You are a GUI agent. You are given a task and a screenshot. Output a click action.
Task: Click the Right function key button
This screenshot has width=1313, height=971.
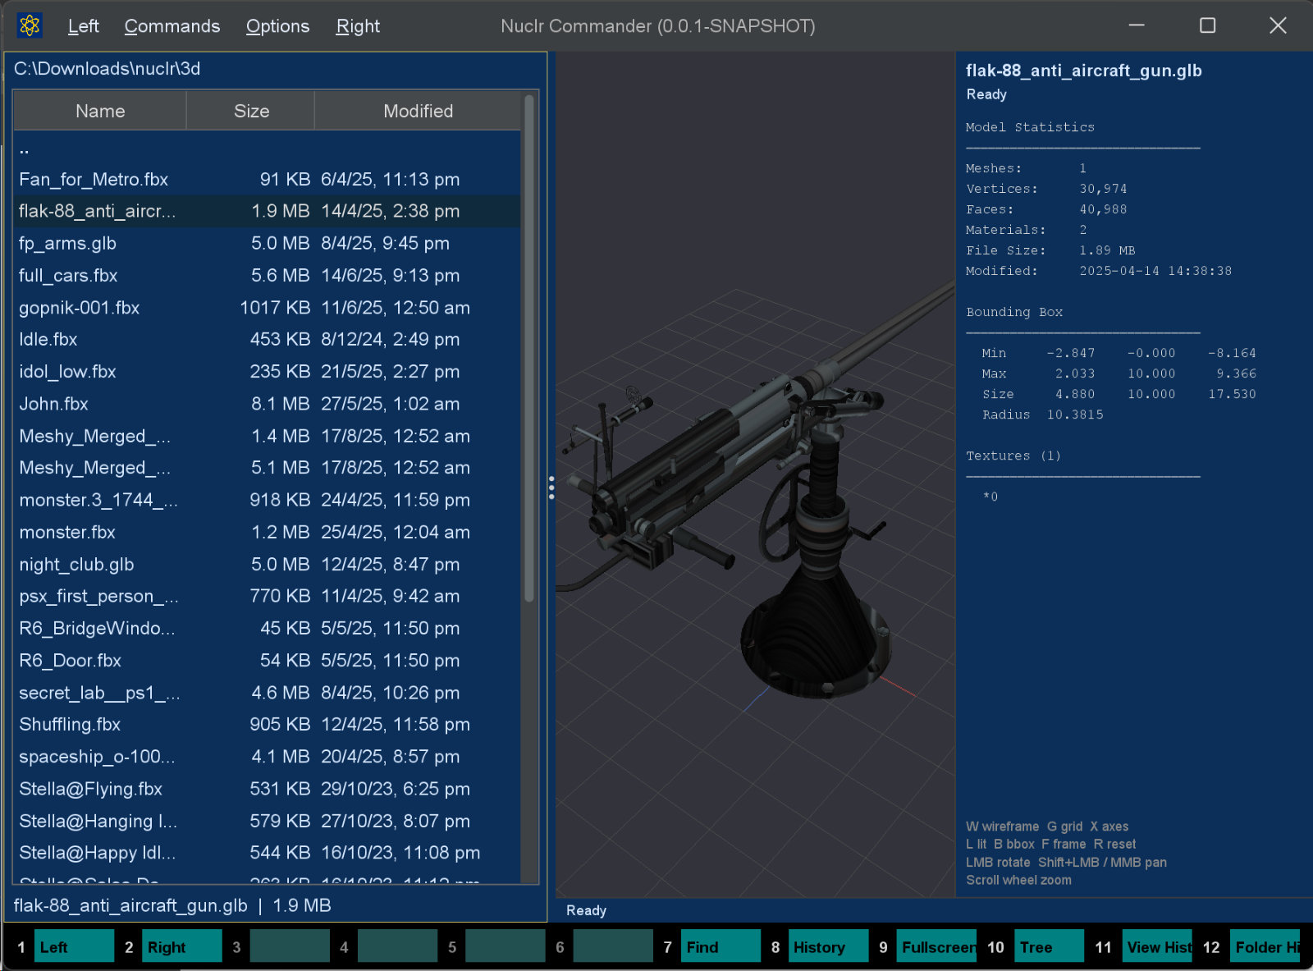182,946
